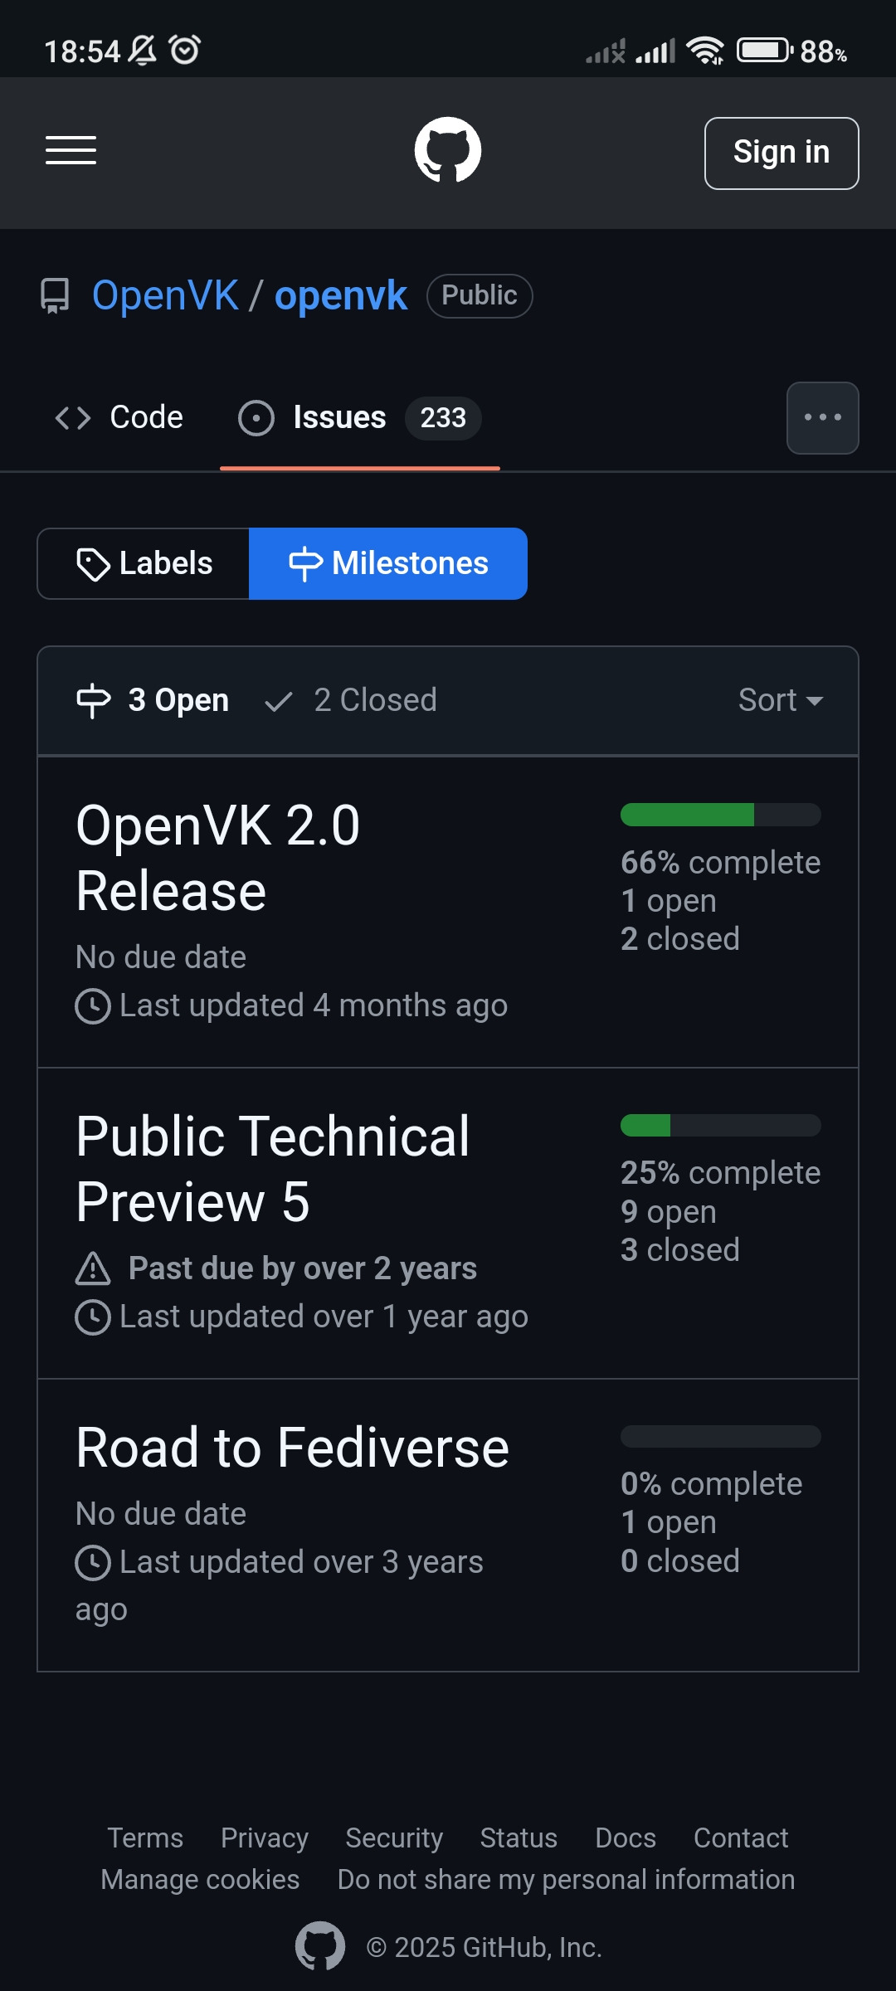
Task: Click the repository icon beside OpenVK
Action: click(x=55, y=296)
